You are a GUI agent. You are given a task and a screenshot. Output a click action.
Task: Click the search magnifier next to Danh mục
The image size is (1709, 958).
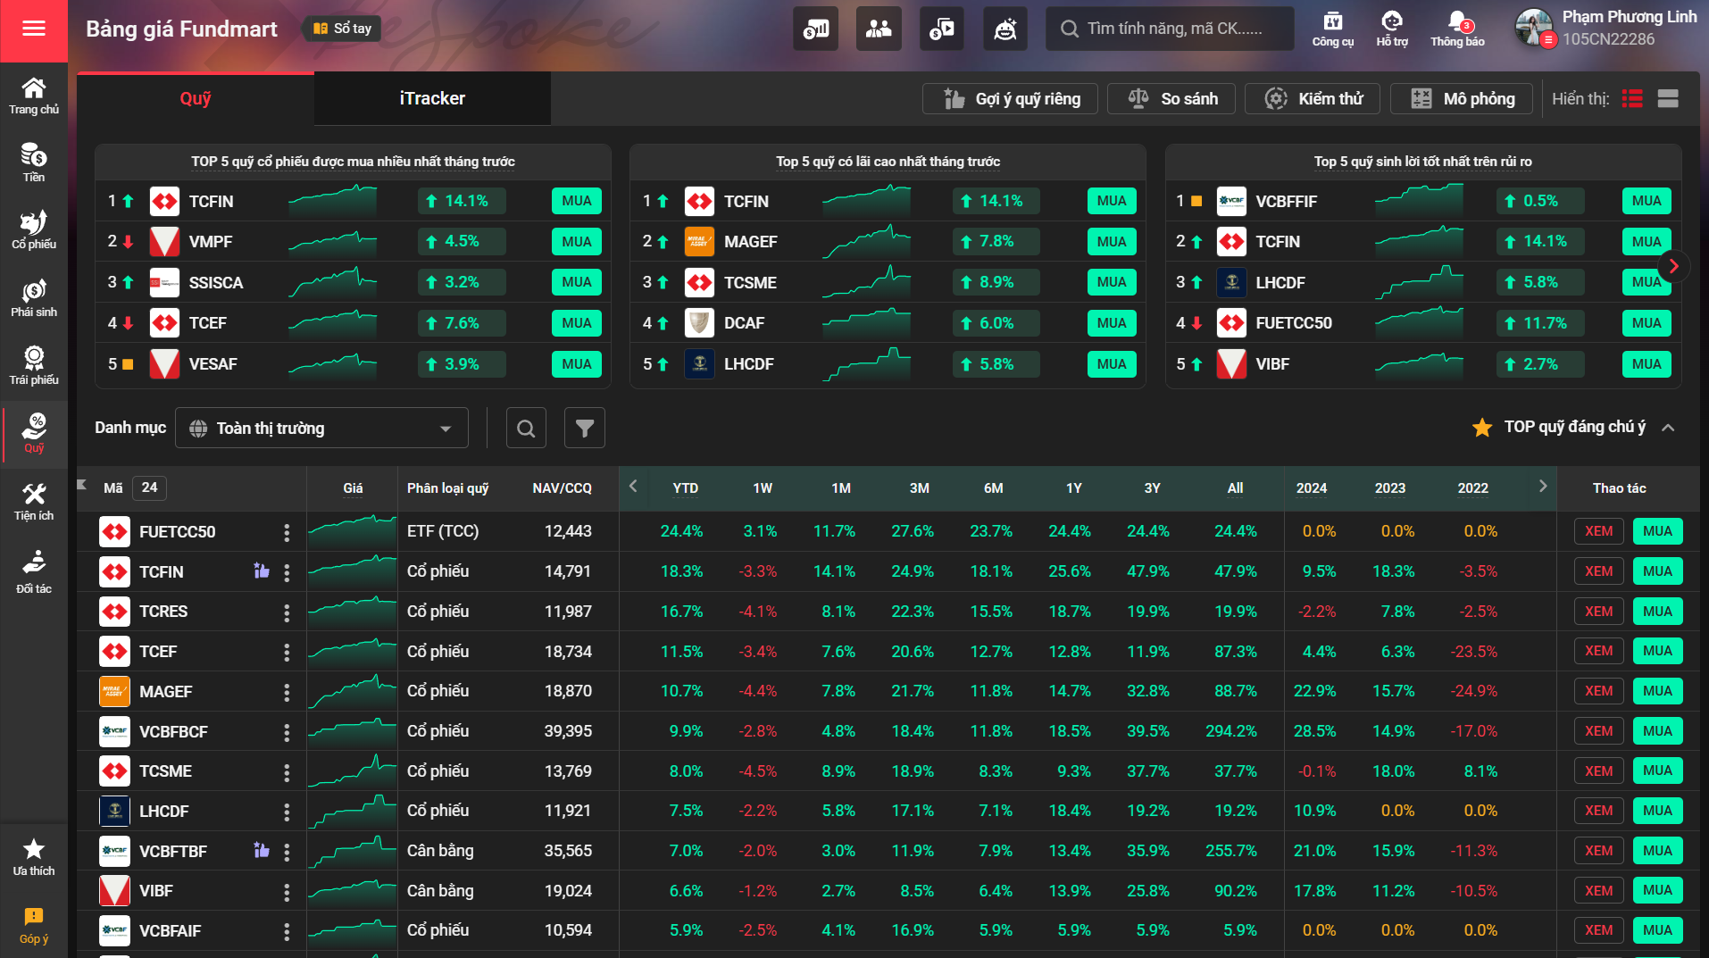[x=526, y=429]
